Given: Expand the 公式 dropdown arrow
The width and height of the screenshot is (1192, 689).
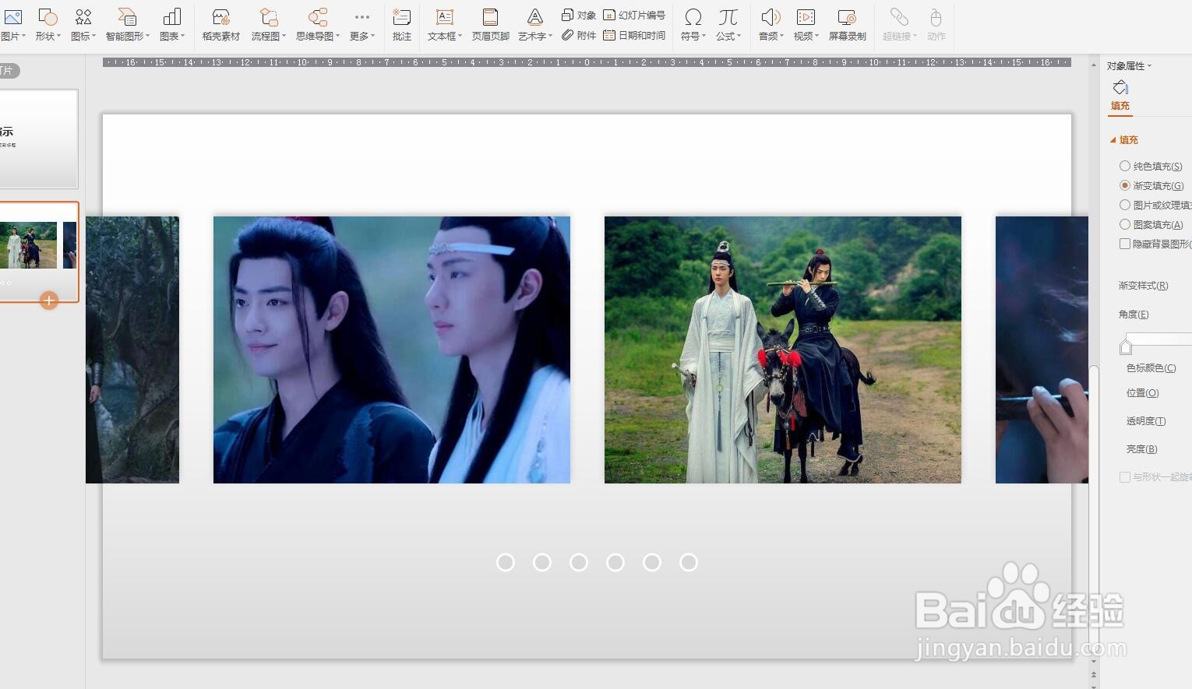Looking at the screenshot, I should (739, 37).
